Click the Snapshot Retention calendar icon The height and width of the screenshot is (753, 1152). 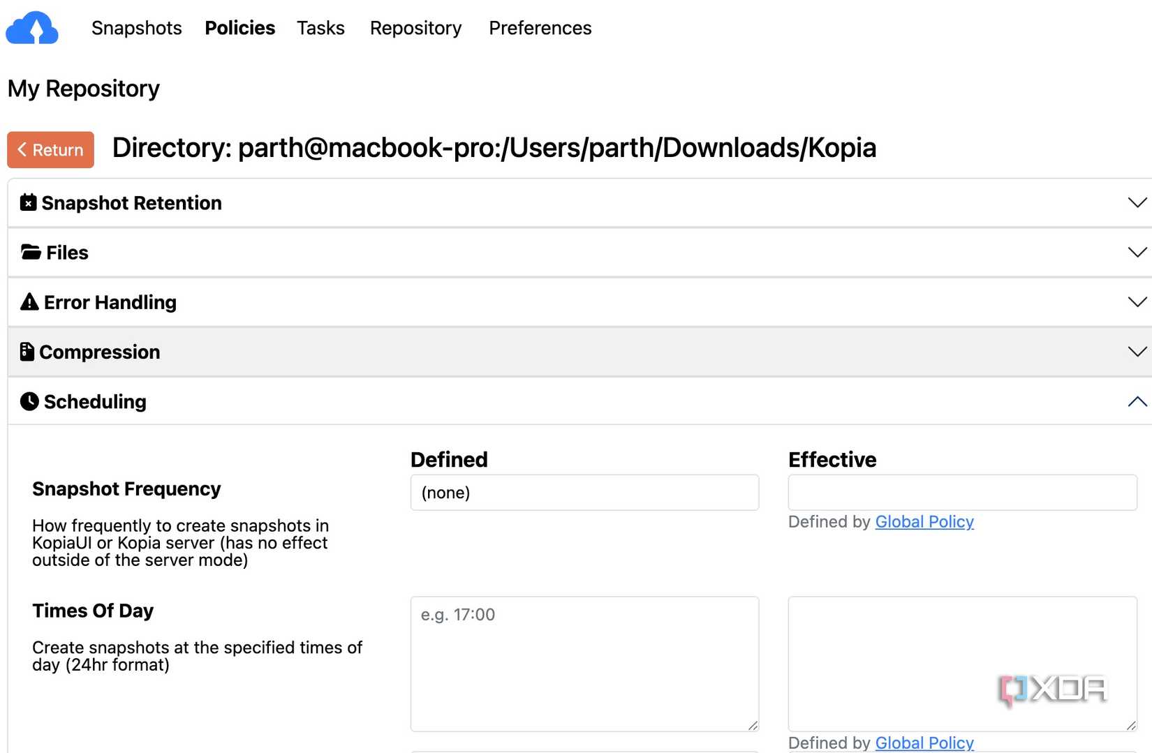[x=28, y=202]
